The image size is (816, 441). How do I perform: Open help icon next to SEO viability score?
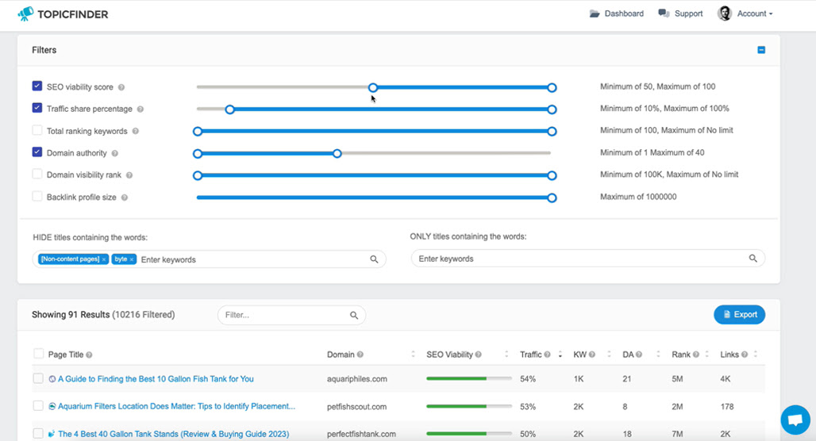point(121,87)
